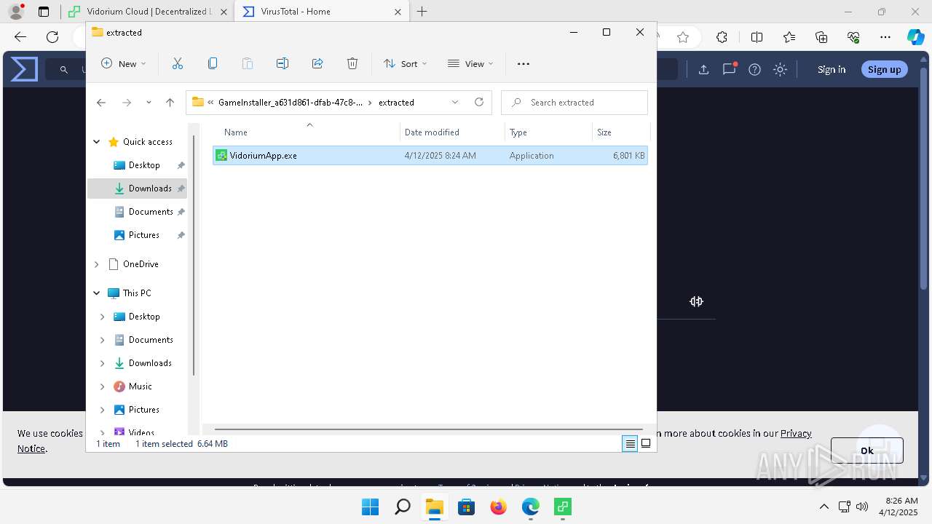Click the navigation pane vertical scrollbar
Image resolution: width=932 pixels, height=524 pixels.
click(x=194, y=255)
